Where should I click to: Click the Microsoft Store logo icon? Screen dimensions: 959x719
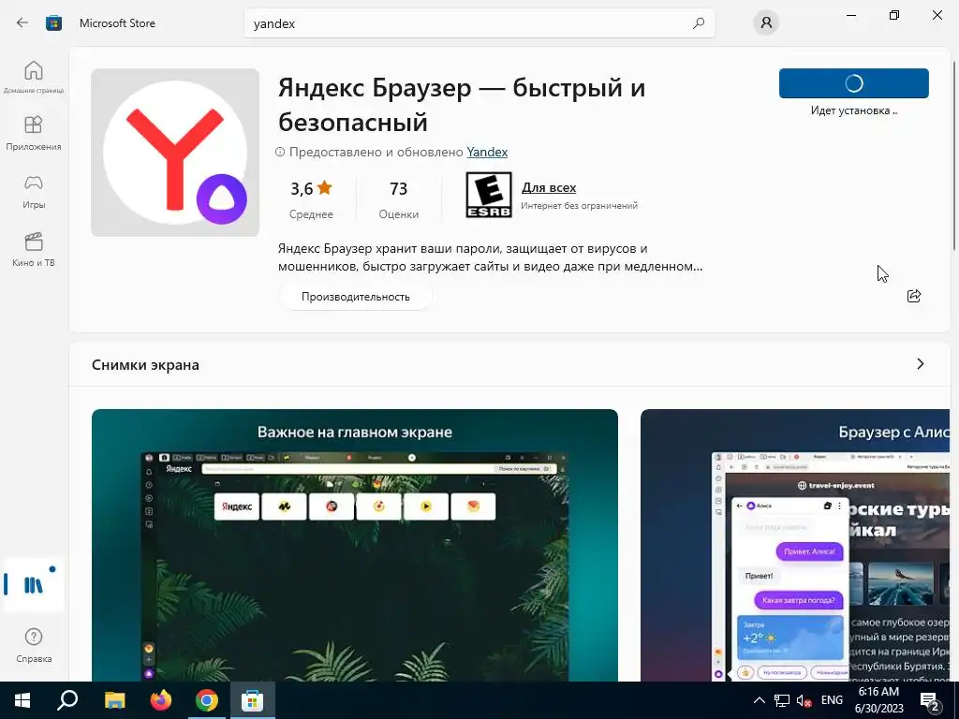(x=53, y=23)
